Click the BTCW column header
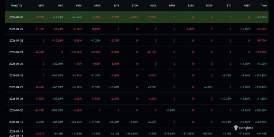 pos(209,5)
